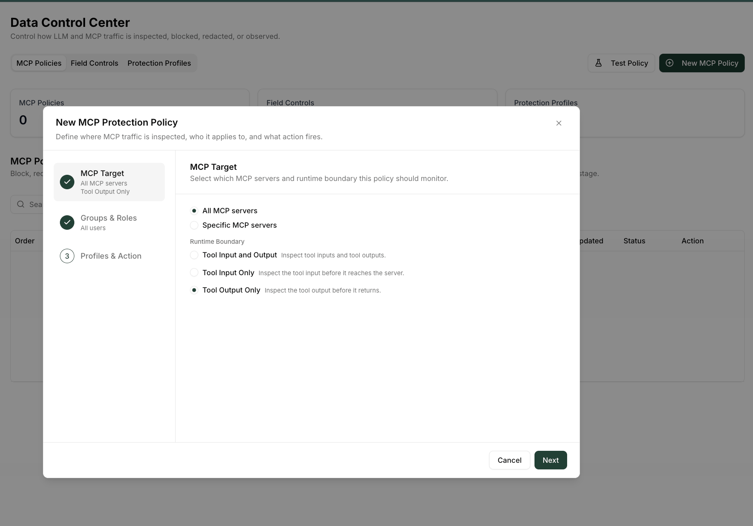Image resolution: width=753 pixels, height=526 pixels.
Task: Open the Test Policy button
Action: pos(621,63)
